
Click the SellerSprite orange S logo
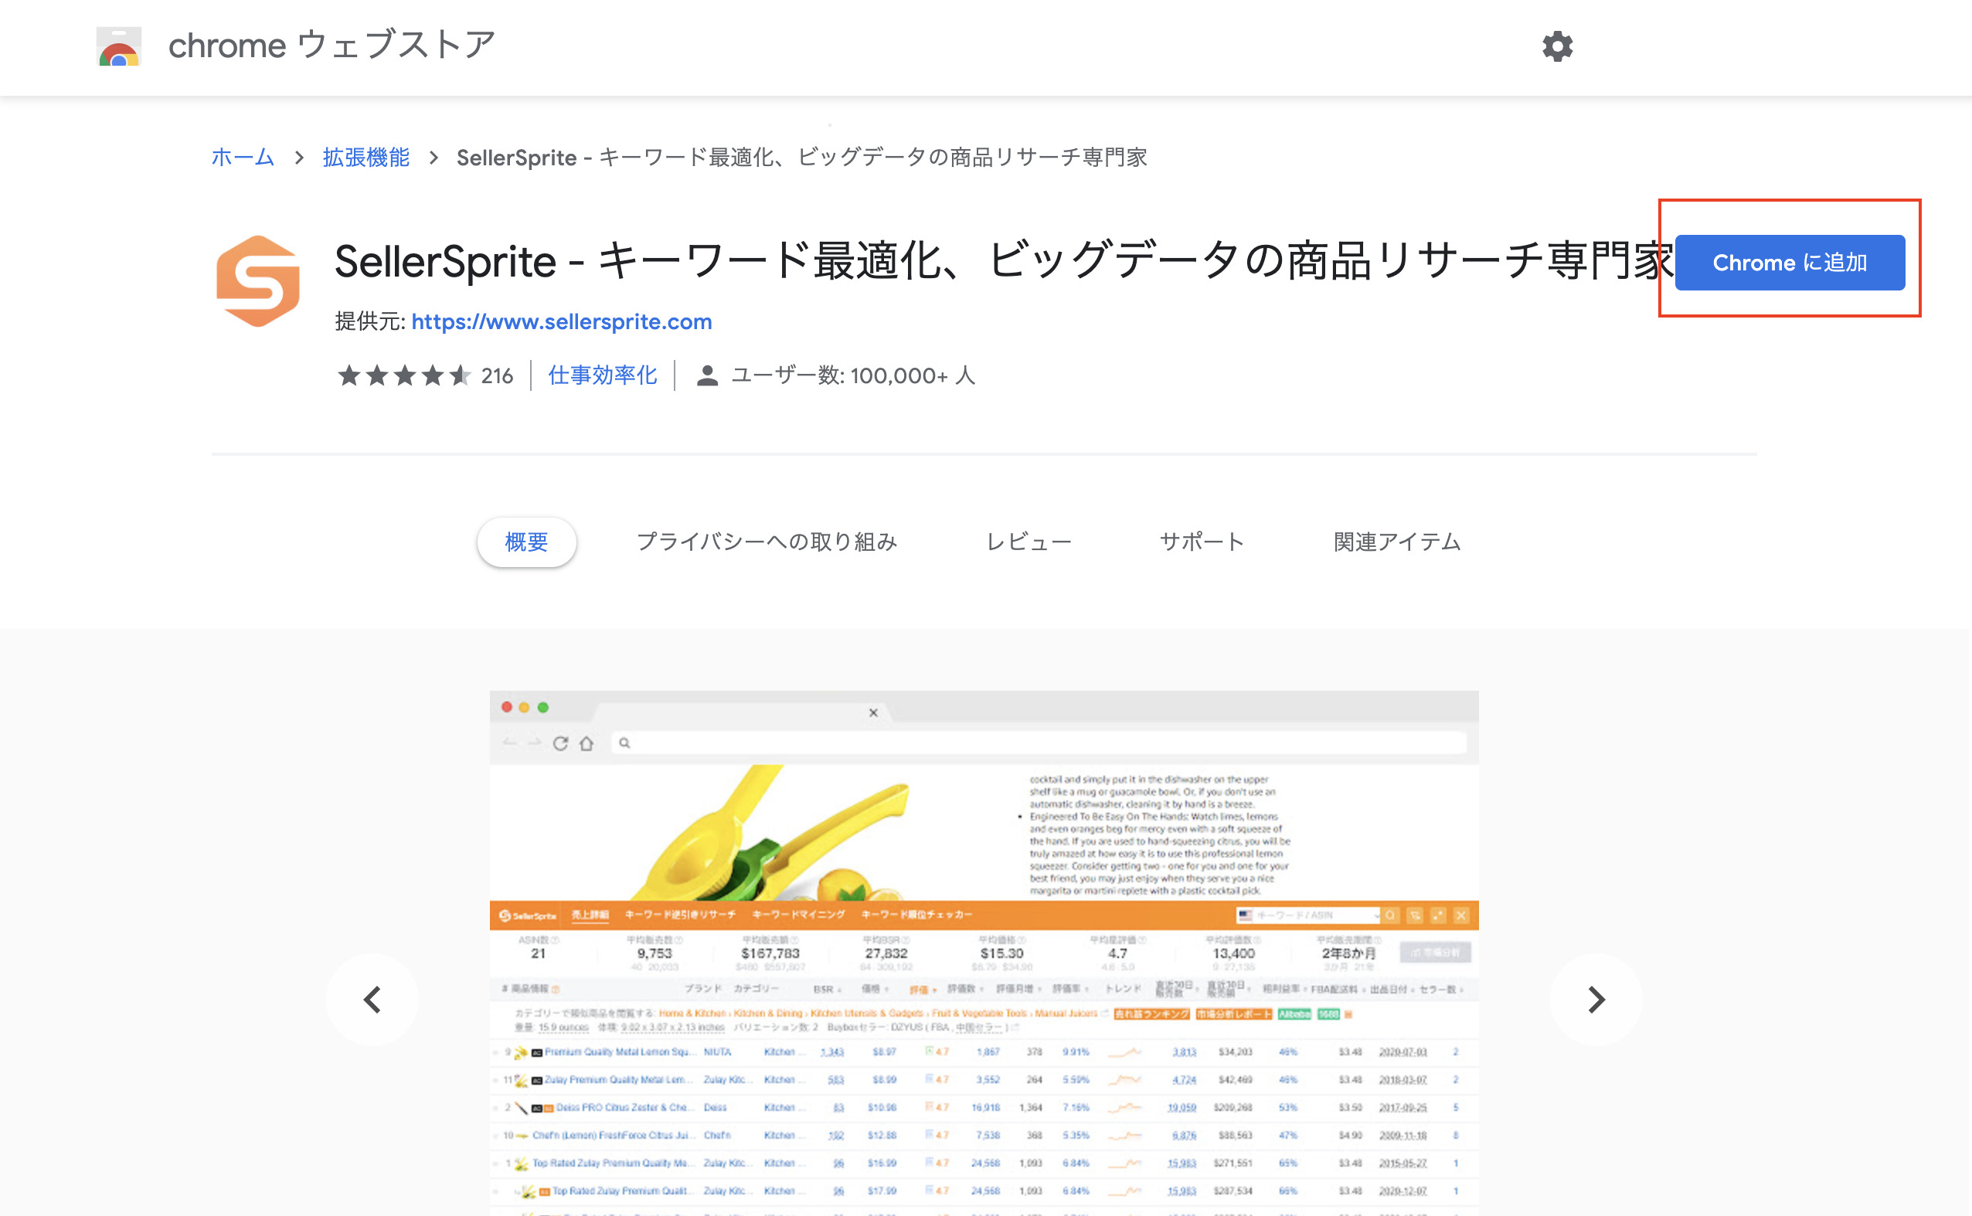(258, 281)
